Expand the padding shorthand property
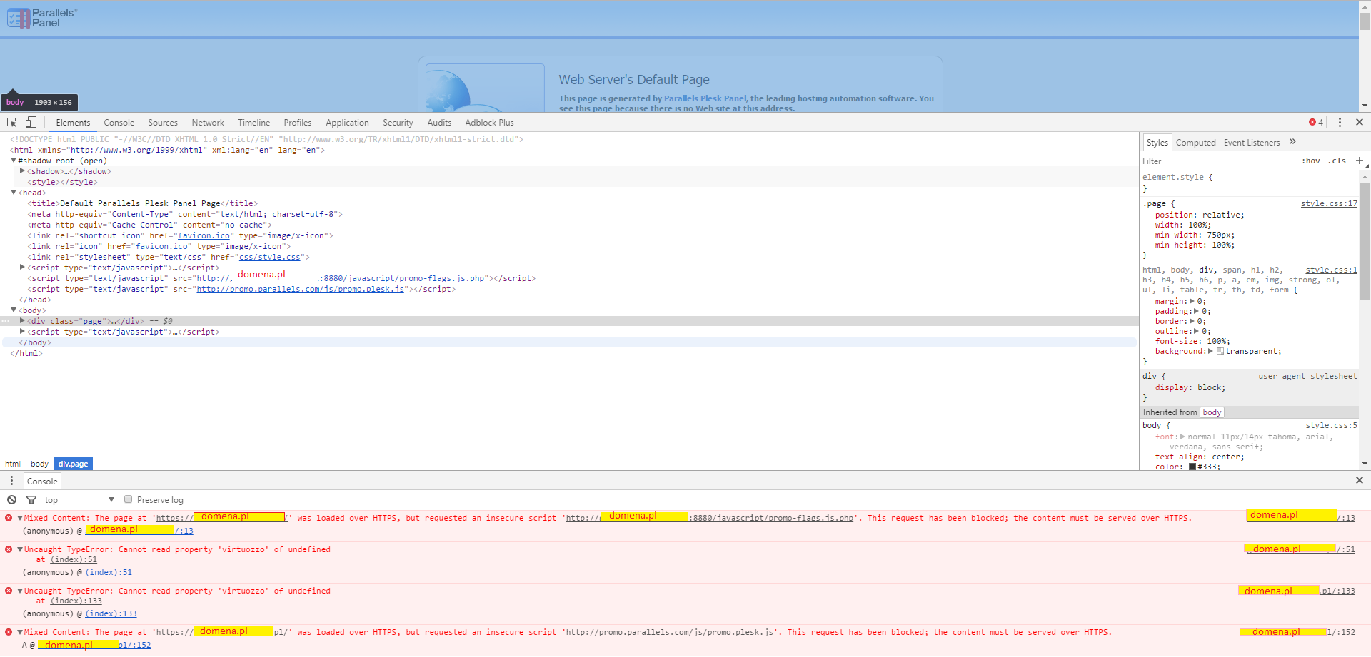Image resolution: width=1371 pixels, height=657 pixels. point(1197,311)
